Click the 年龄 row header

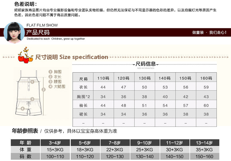pos(25,143)
